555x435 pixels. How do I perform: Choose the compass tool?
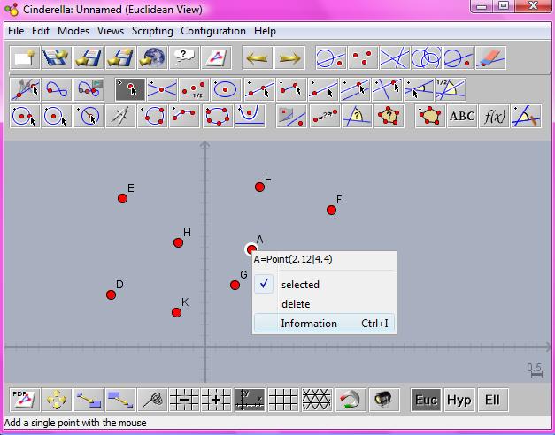coord(120,117)
